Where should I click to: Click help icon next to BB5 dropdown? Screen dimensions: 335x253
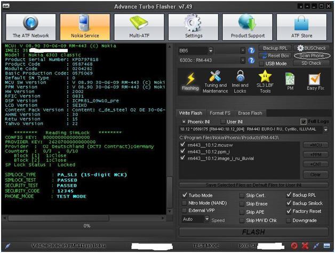(x=251, y=51)
